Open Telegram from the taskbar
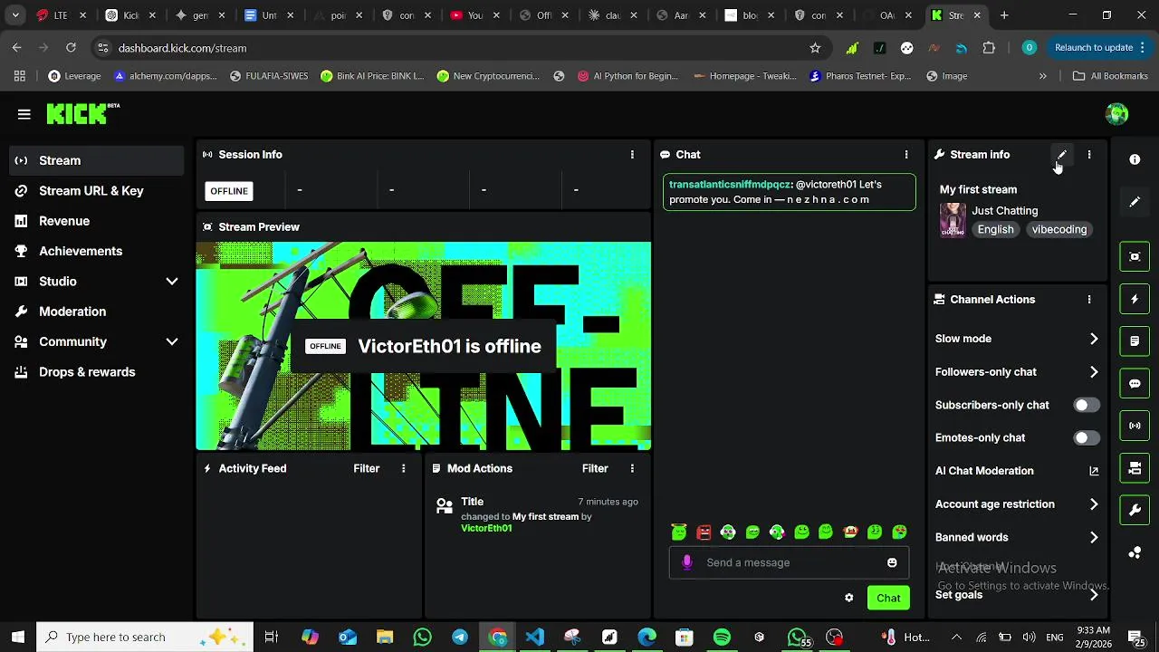This screenshot has width=1159, height=652. coord(460,638)
